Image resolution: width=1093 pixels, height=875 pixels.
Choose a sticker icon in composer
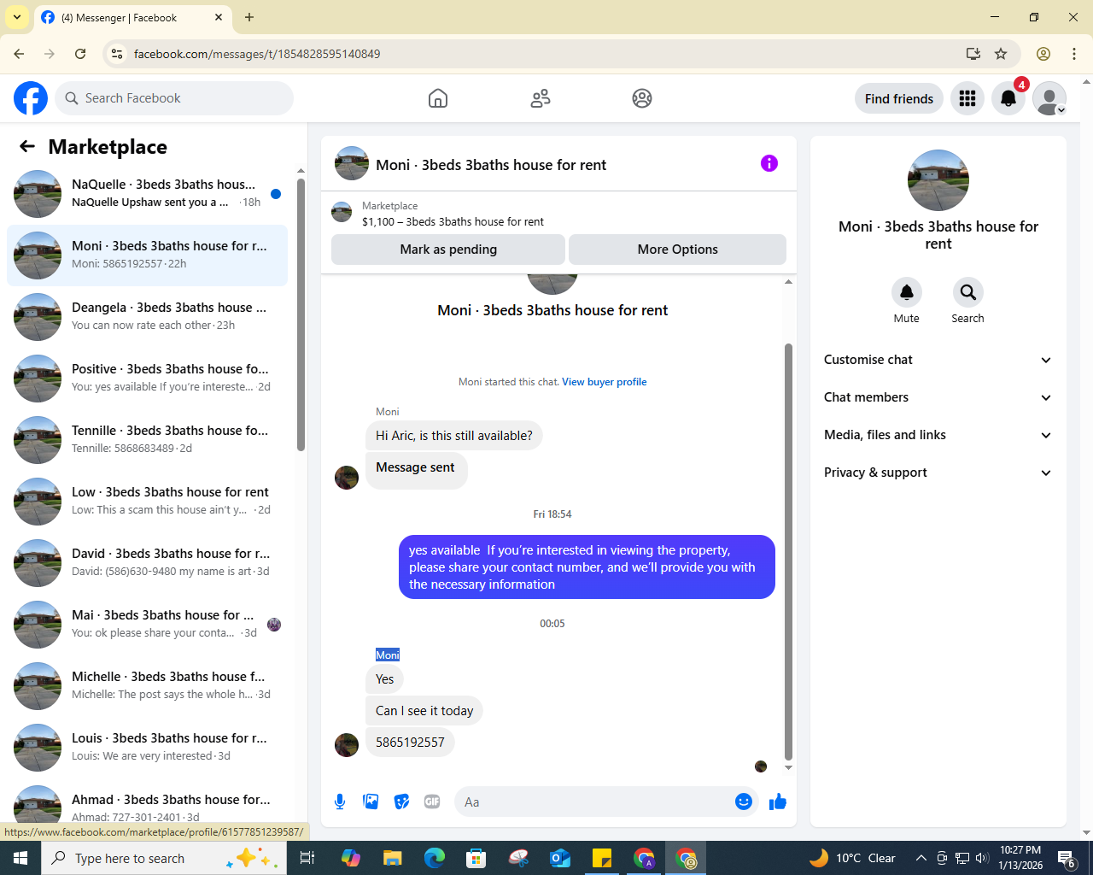(401, 802)
